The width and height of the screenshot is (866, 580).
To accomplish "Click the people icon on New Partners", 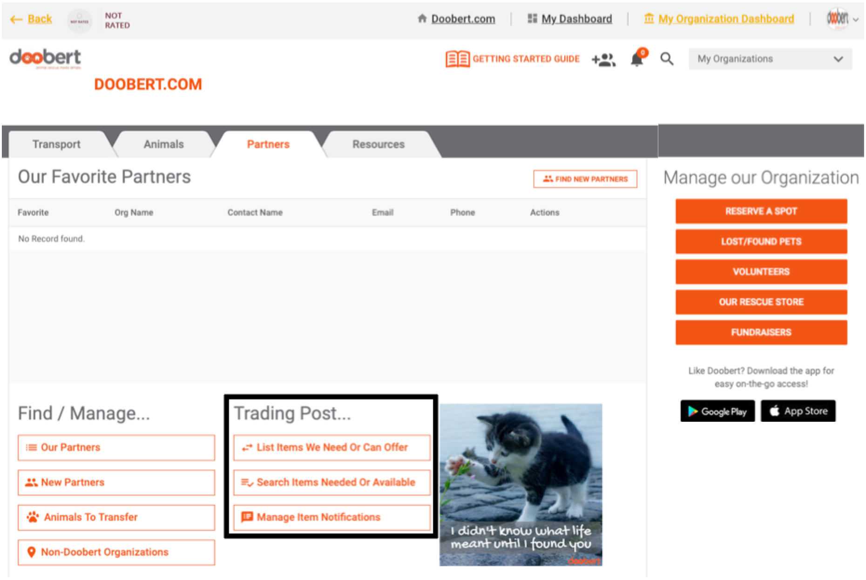I will (x=31, y=482).
